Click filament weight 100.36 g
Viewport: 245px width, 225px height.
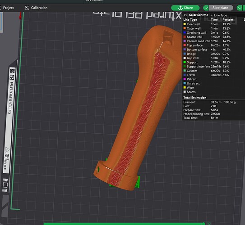tap(230, 102)
